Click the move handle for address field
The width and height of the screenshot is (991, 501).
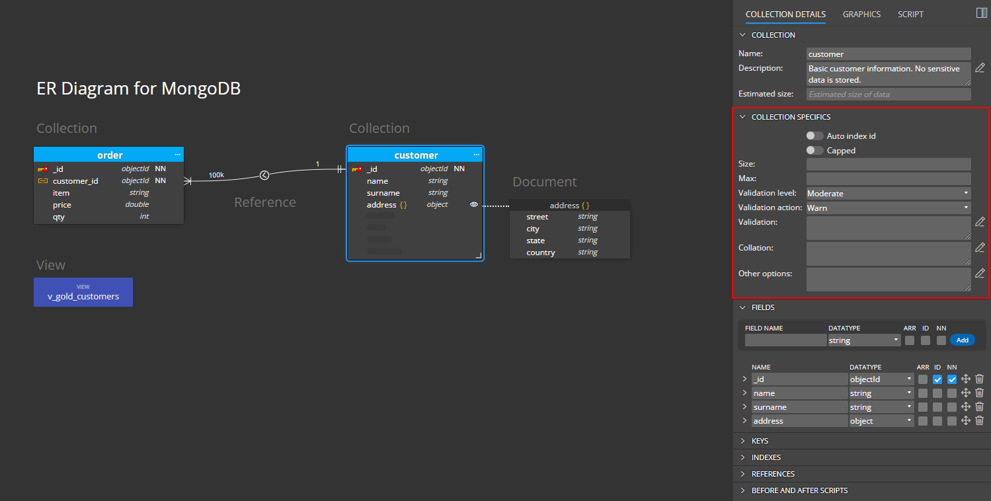(x=965, y=421)
